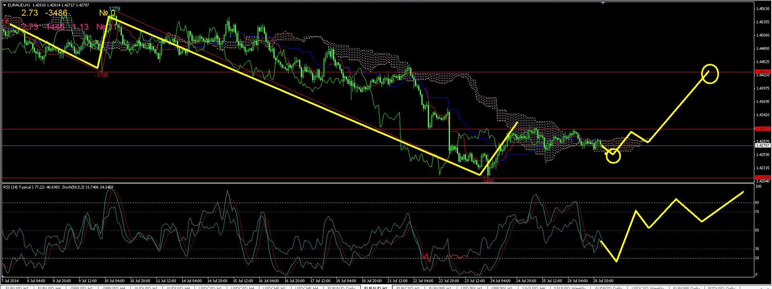Click the RSI (14) Typical indicator label
The width and height of the screenshot is (772, 289).
(x=16, y=187)
